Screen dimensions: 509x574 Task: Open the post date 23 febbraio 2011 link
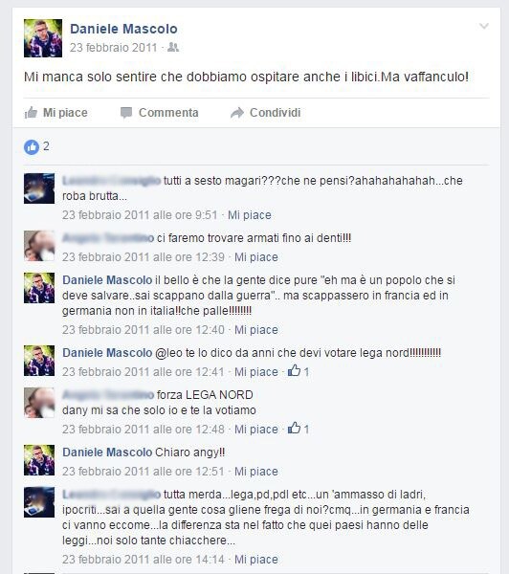(114, 48)
